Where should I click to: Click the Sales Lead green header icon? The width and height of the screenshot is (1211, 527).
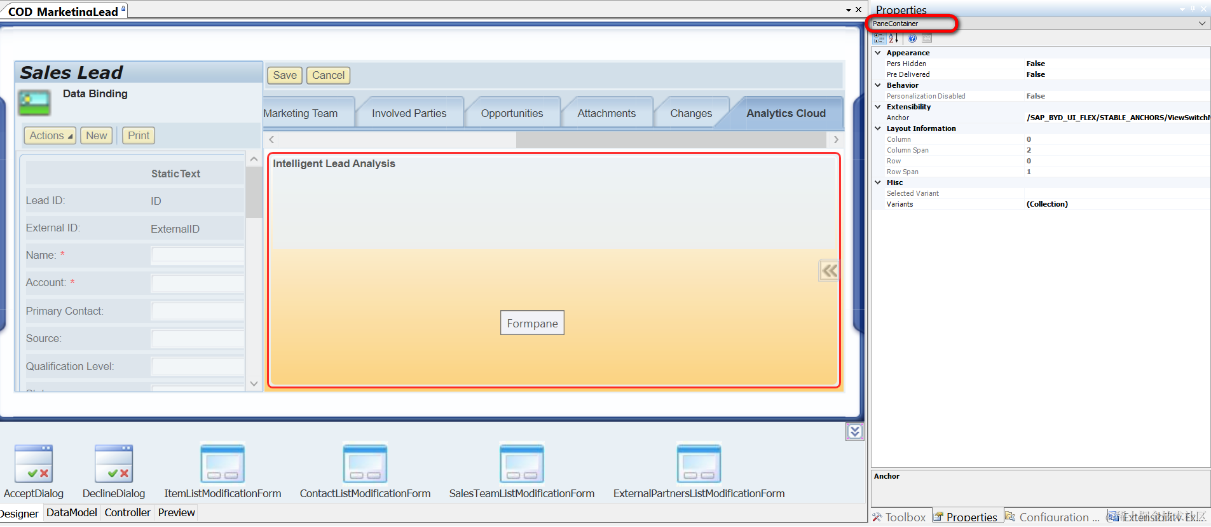[x=34, y=102]
